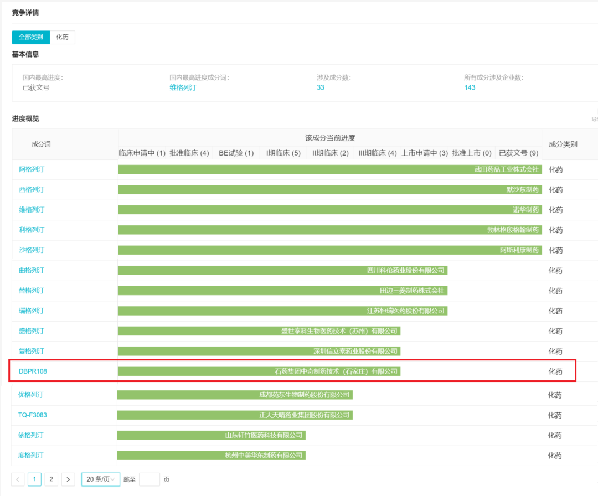
Task: Click the 批准临床 (4) column header
Action: pyautogui.click(x=189, y=153)
